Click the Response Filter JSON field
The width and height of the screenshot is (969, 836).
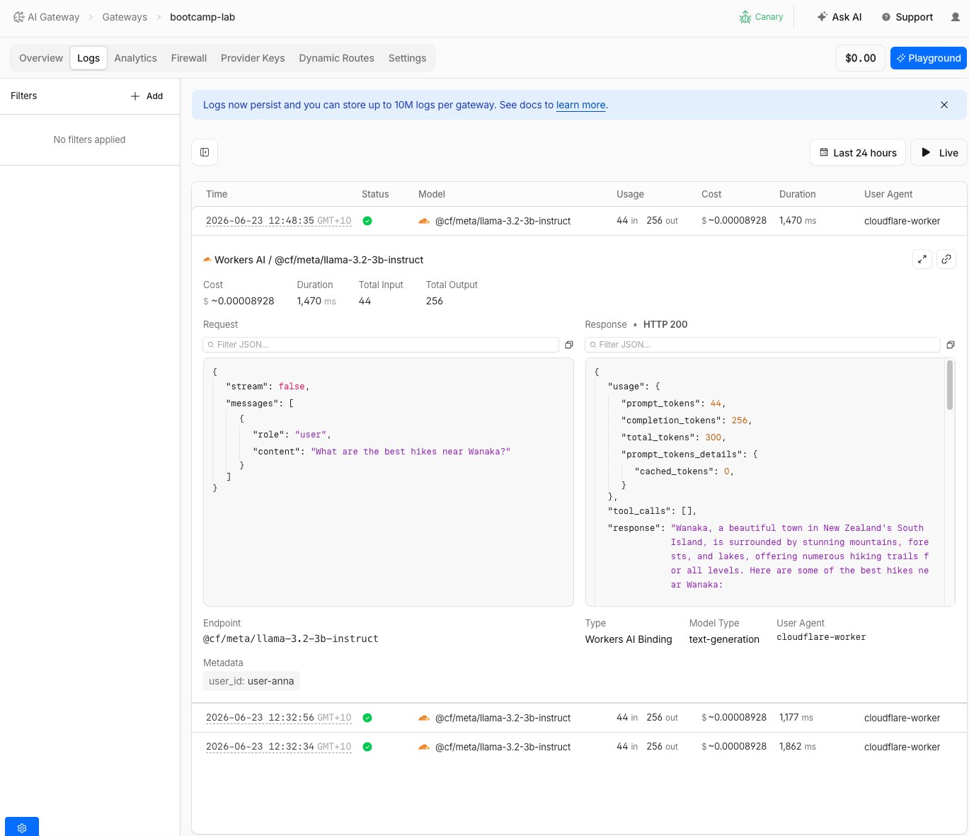(x=763, y=345)
